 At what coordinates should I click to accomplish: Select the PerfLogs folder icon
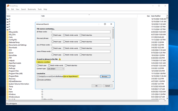(x=7, y=68)
